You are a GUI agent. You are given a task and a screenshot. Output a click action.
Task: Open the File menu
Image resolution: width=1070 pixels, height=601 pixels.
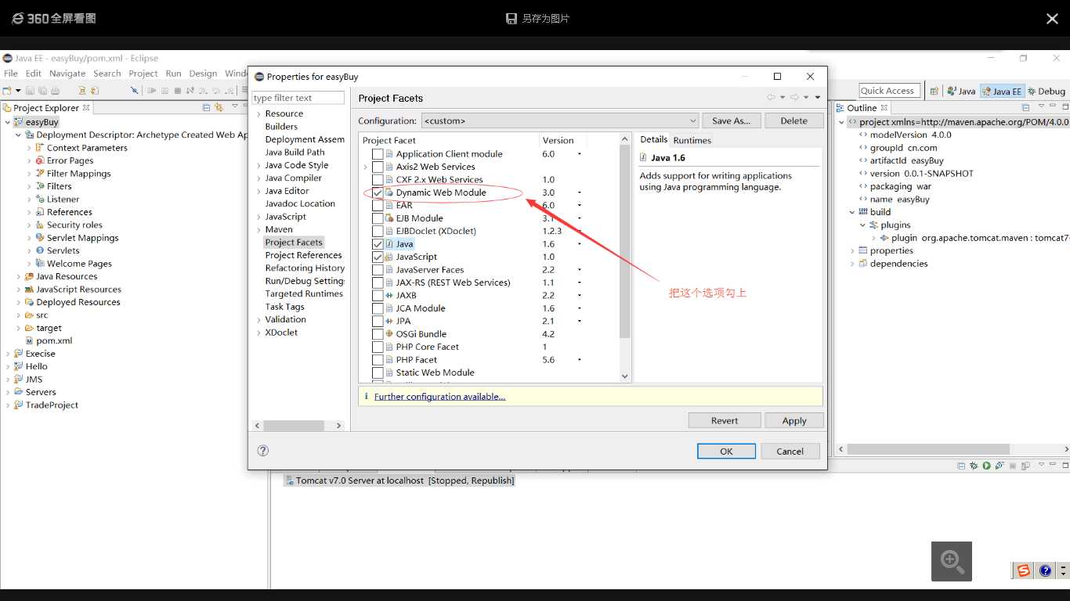click(x=11, y=74)
